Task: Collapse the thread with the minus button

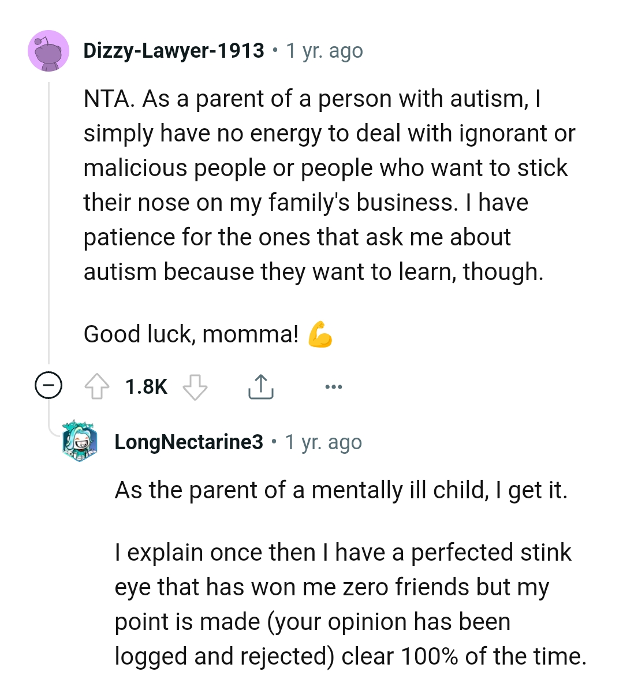Action: tap(49, 386)
